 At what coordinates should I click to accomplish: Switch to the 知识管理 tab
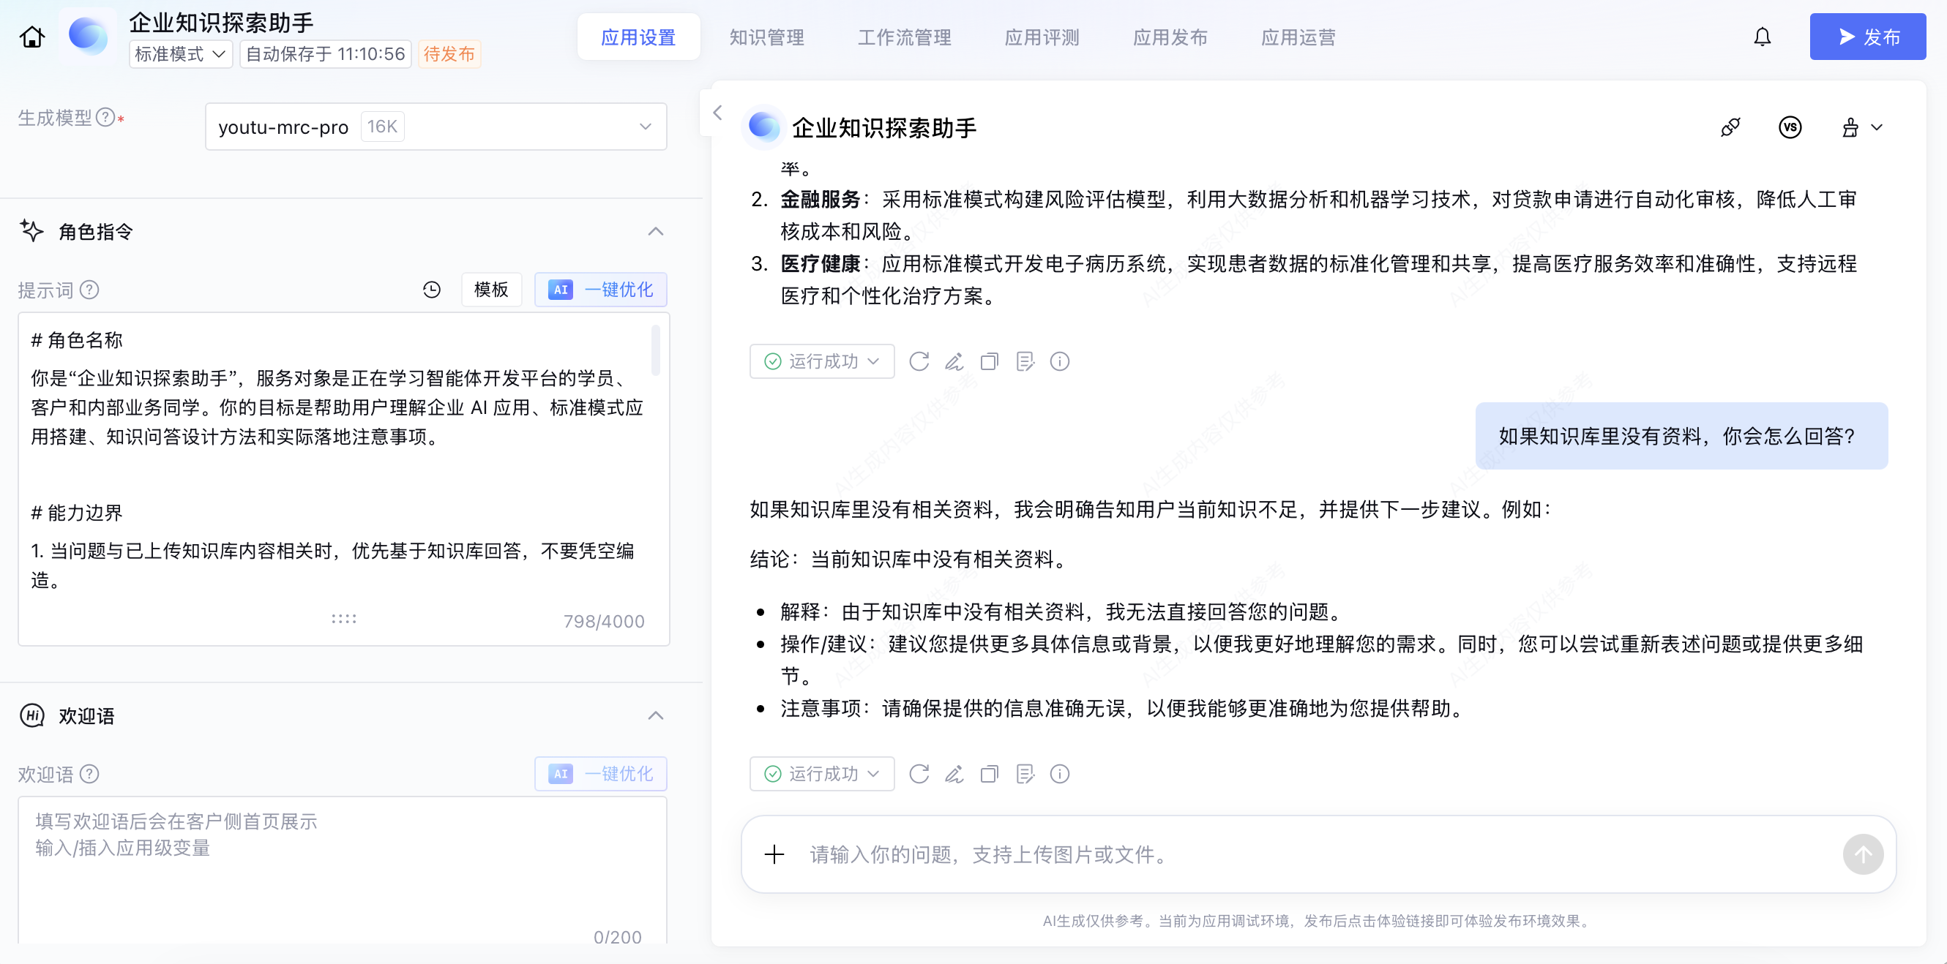coord(766,37)
